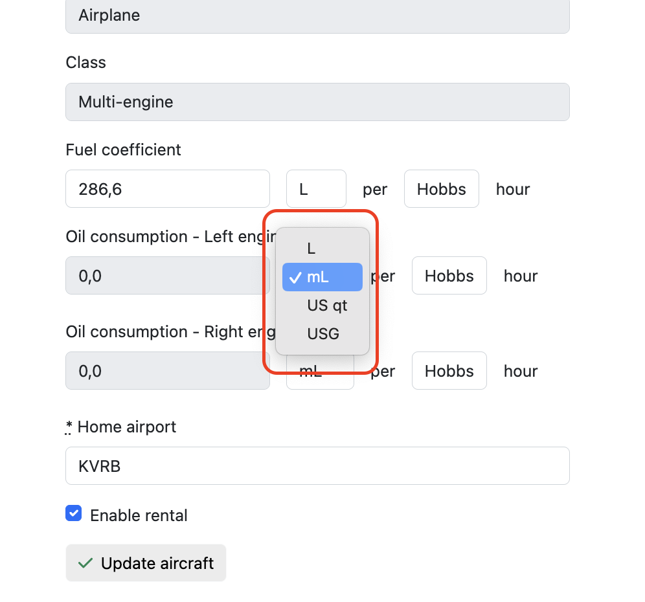Image resolution: width=645 pixels, height=602 pixels.
Task: Open Hobbs dropdown for Fuel coefficient
Action: [442, 189]
